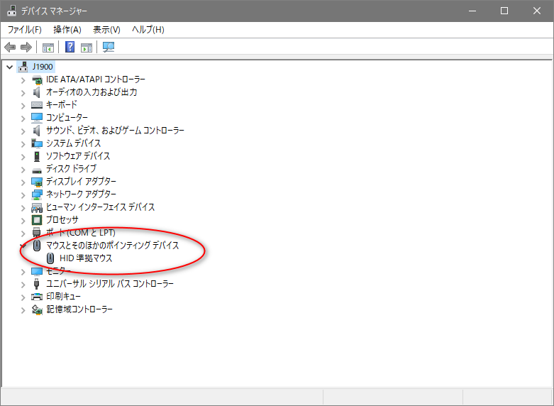Select the プロセッサ tree item
The width and height of the screenshot is (554, 406).
[62, 220]
